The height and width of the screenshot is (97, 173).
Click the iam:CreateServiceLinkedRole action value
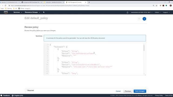point(85,65)
